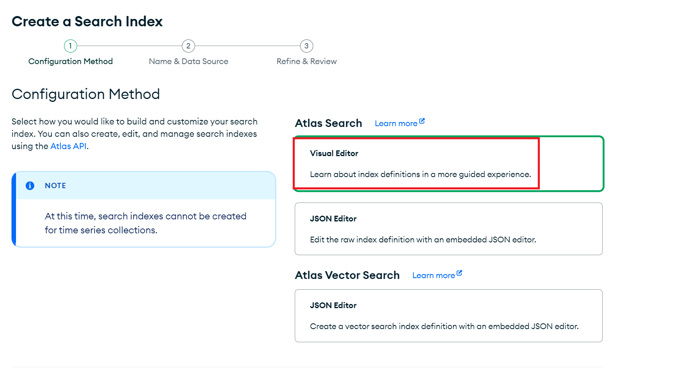Jump to the Refine & Review step label

[306, 61]
